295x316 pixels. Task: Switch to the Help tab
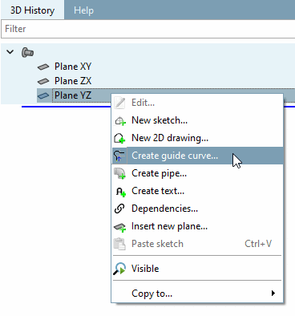coord(83,10)
